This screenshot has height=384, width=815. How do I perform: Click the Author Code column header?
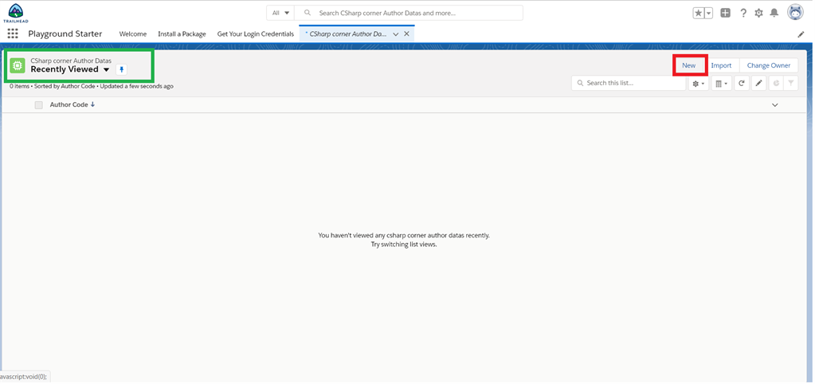[69, 104]
